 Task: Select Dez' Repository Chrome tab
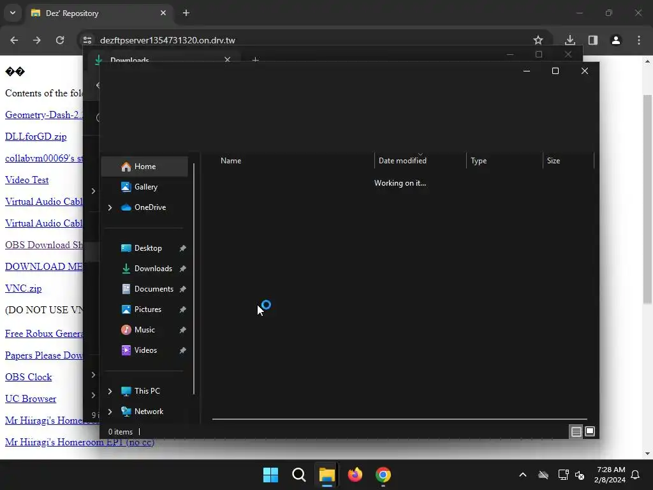[x=98, y=13]
